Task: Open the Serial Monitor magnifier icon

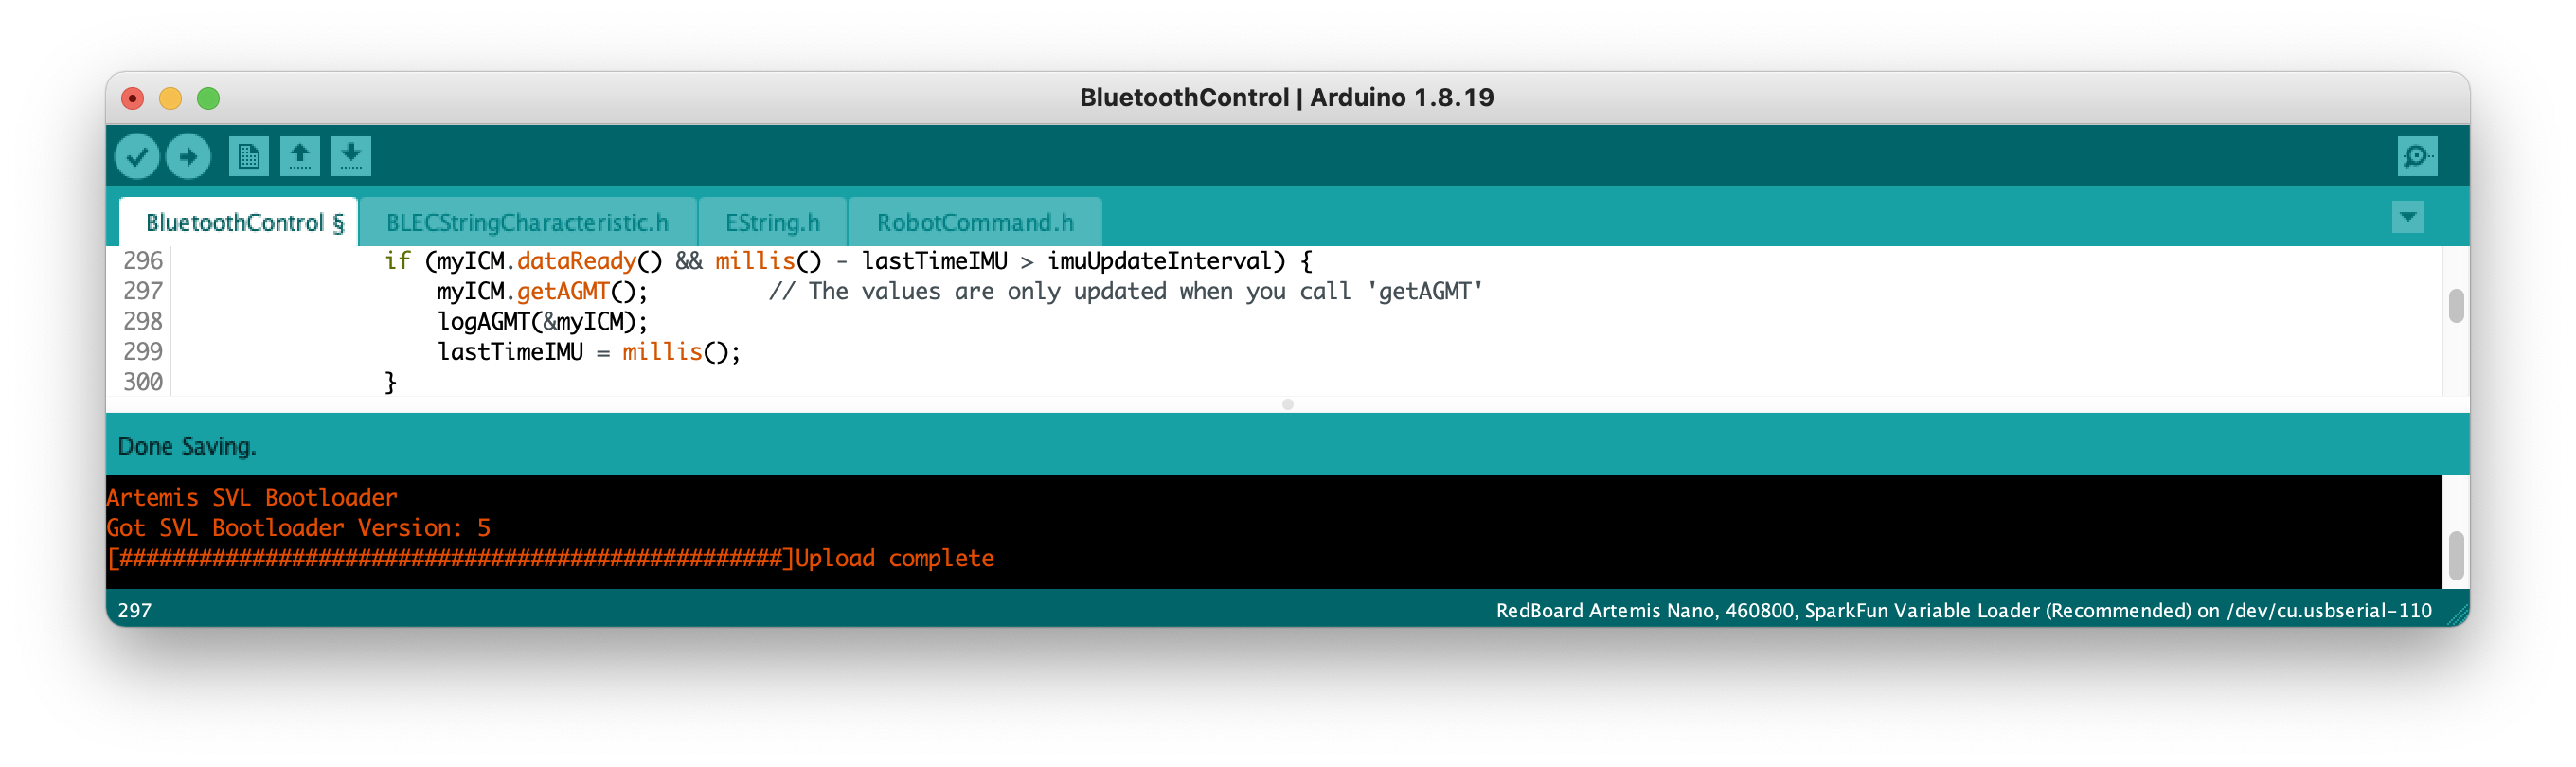Action: pyautogui.click(x=2417, y=156)
